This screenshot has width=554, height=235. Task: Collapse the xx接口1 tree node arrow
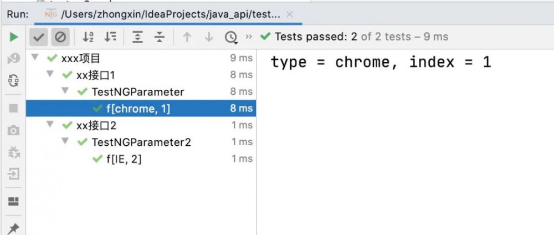click(52, 74)
